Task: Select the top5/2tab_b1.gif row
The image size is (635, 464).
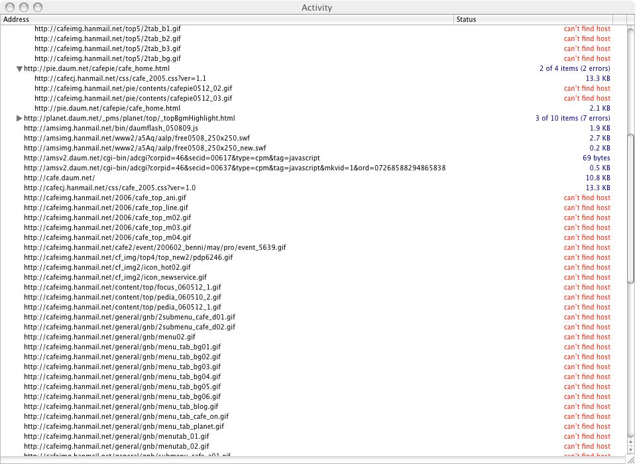Action: point(314,29)
